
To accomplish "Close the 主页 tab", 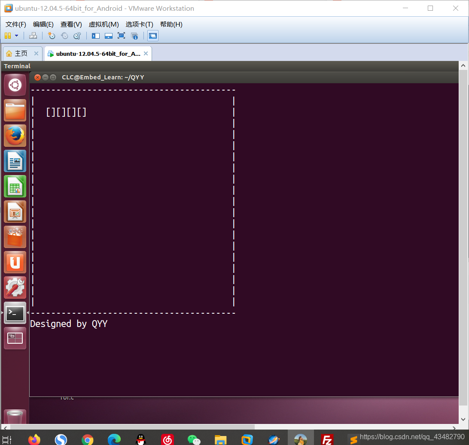I will (36, 54).
